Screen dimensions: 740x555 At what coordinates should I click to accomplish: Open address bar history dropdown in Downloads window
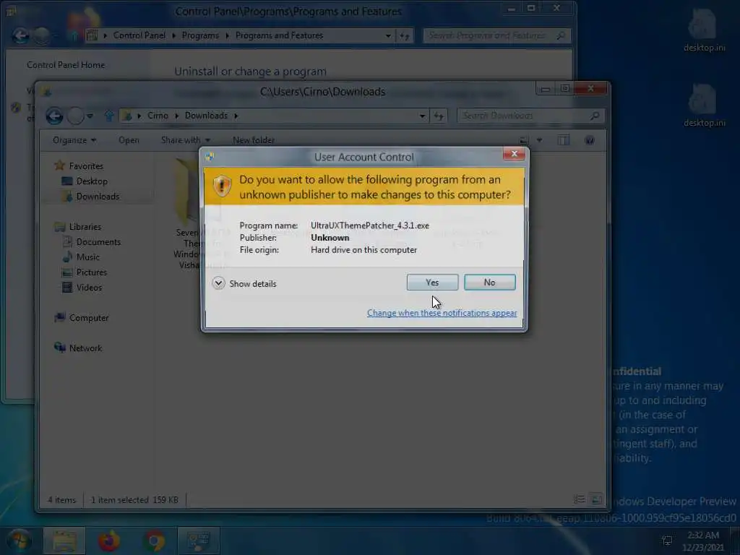point(422,116)
